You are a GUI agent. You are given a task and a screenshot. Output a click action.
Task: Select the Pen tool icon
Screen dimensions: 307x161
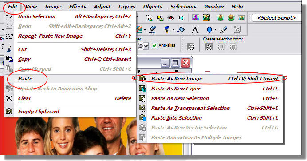(x=224, y=30)
